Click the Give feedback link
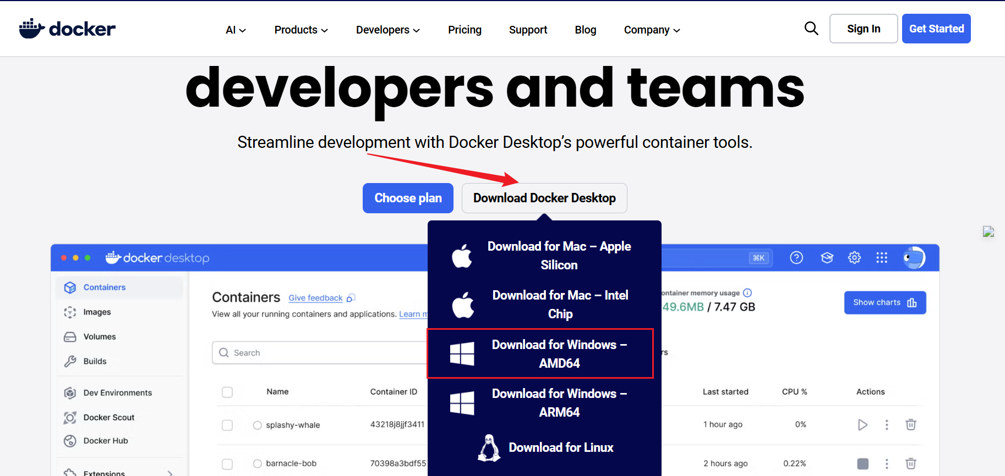1005x476 pixels. pyautogui.click(x=316, y=298)
